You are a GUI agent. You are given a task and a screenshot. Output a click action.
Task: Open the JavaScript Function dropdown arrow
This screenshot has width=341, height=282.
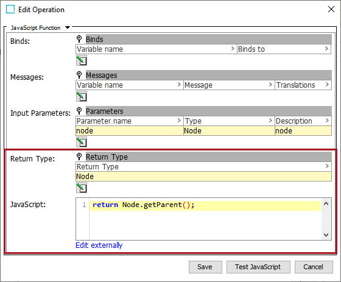click(x=68, y=27)
